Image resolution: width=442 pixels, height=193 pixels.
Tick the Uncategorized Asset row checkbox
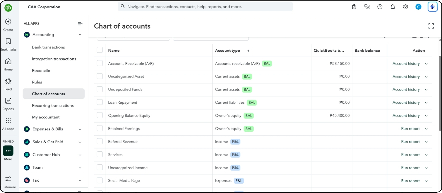point(100,76)
